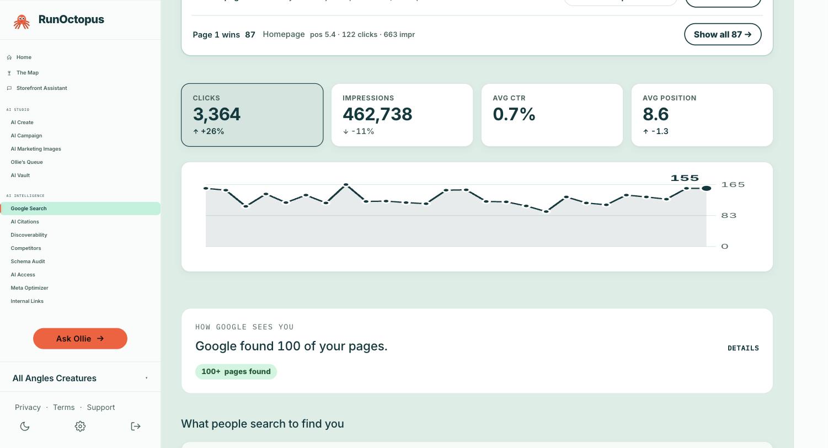Open Internal Links page
Viewport: 828px width, 448px height.
pyautogui.click(x=27, y=301)
